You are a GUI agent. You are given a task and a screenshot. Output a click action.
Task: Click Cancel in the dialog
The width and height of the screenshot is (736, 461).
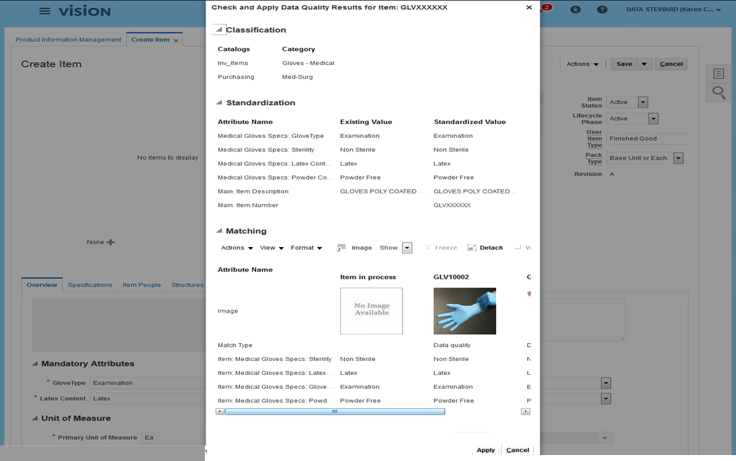coord(517,450)
